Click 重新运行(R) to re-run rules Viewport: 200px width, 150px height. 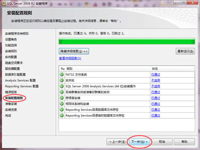point(185,51)
